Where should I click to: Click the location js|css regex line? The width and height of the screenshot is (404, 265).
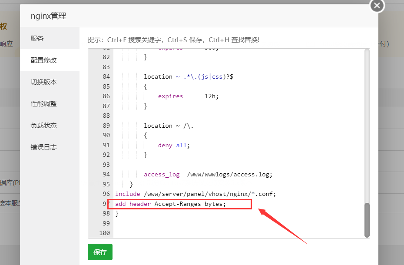pyautogui.click(x=189, y=76)
